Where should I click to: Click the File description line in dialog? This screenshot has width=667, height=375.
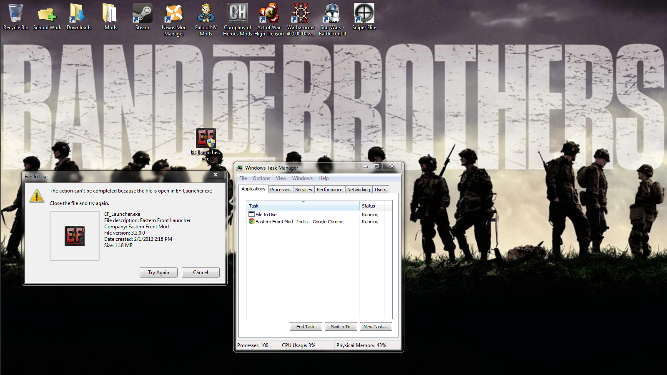click(147, 220)
